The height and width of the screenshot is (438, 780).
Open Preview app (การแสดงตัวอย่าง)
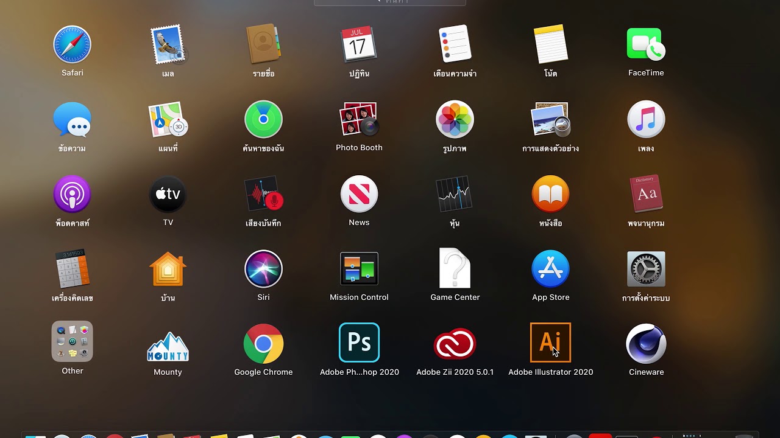point(550,120)
